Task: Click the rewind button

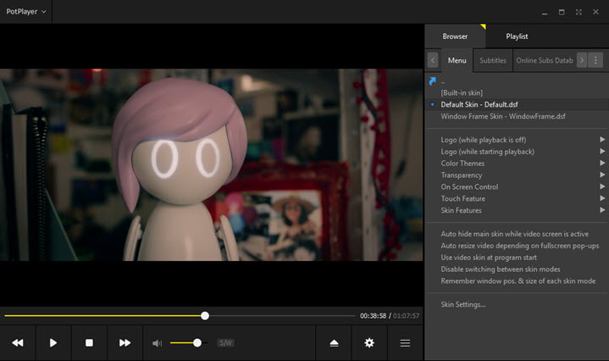Action: [17, 342]
